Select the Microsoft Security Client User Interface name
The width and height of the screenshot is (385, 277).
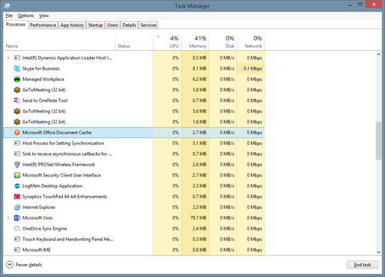[x=62, y=175]
